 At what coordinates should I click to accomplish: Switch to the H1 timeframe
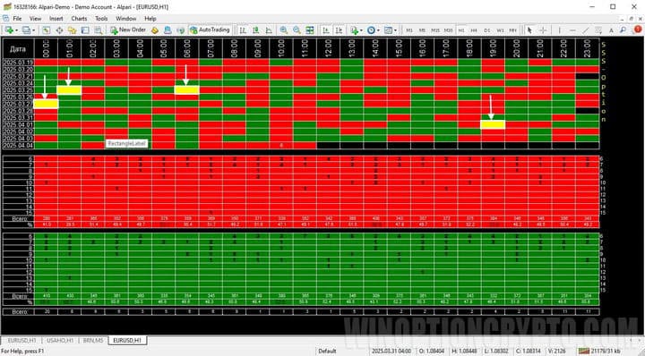[x=461, y=30]
